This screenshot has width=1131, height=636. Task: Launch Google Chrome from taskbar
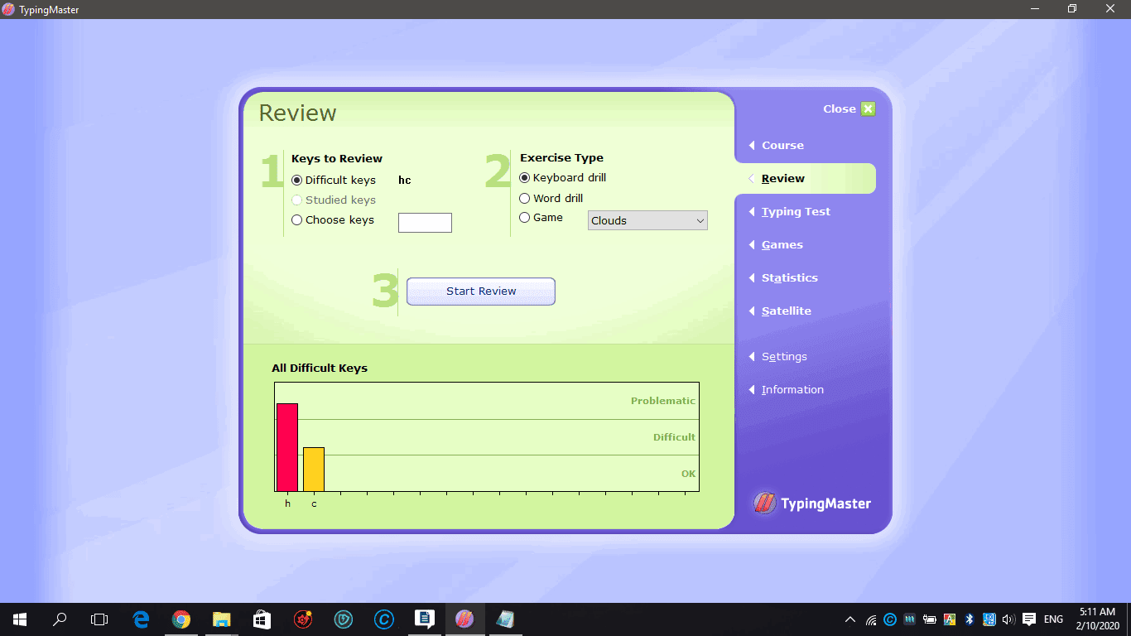[x=181, y=619]
